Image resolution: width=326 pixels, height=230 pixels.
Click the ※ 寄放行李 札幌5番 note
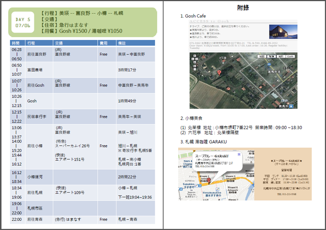coord(135,151)
